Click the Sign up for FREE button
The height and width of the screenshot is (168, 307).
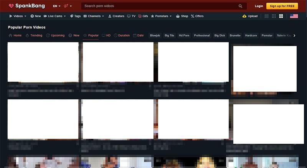(282, 6)
